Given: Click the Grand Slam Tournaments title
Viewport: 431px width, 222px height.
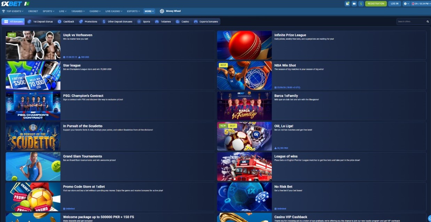Looking at the screenshot, I should pyautogui.click(x=83, y=156).
